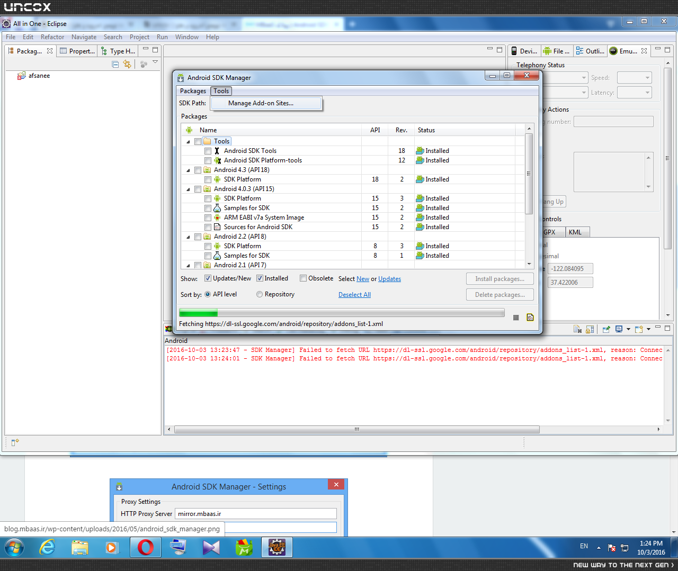Screen dimensions: 678x571
Task: Open the Opera browser taskbar icon
Action: point(146,547)
